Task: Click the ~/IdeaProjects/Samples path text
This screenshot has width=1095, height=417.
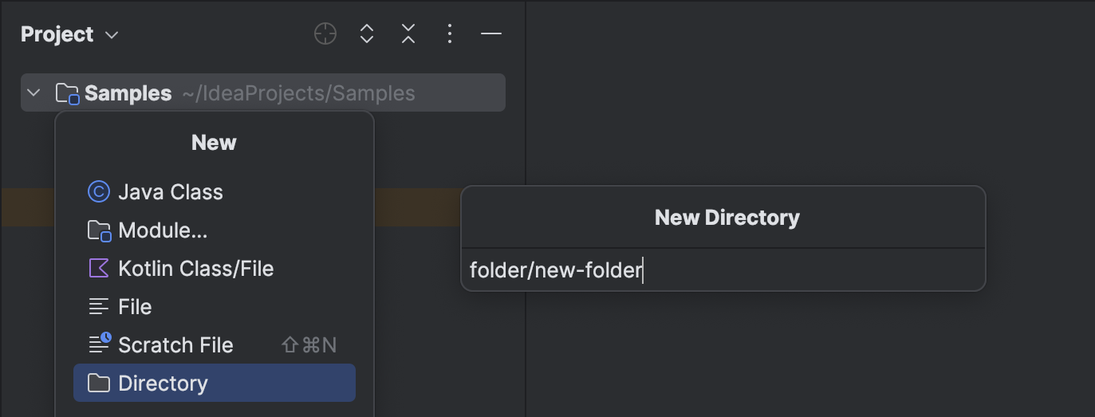Action: click(298, 93)
